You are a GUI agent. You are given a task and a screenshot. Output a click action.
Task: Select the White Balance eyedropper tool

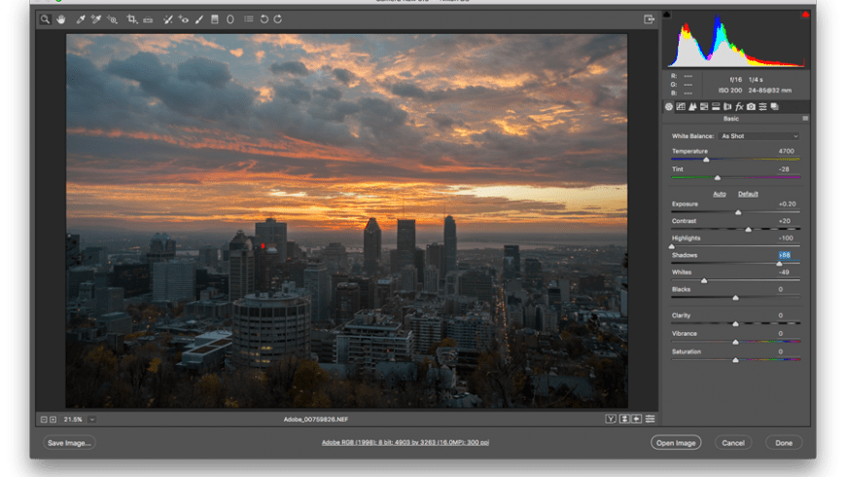[x=81, y=19]
